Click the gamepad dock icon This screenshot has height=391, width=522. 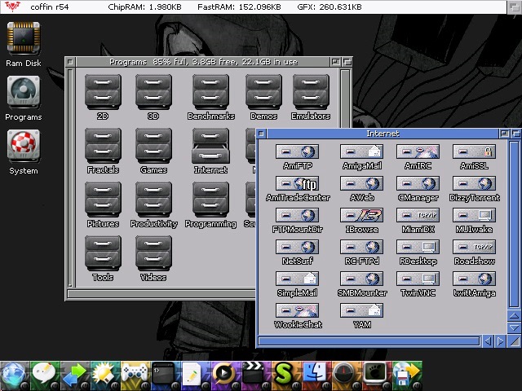[135, 376]
